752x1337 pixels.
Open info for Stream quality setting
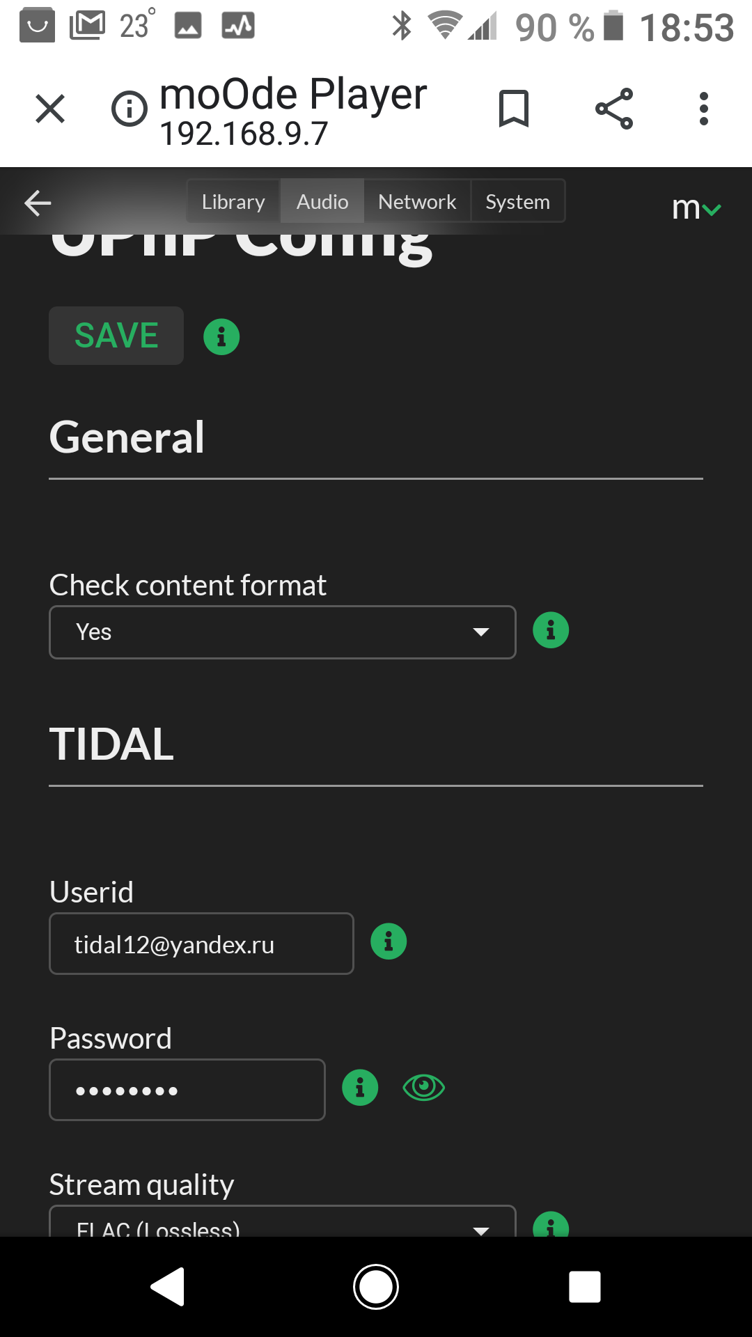coord(551,1225)
